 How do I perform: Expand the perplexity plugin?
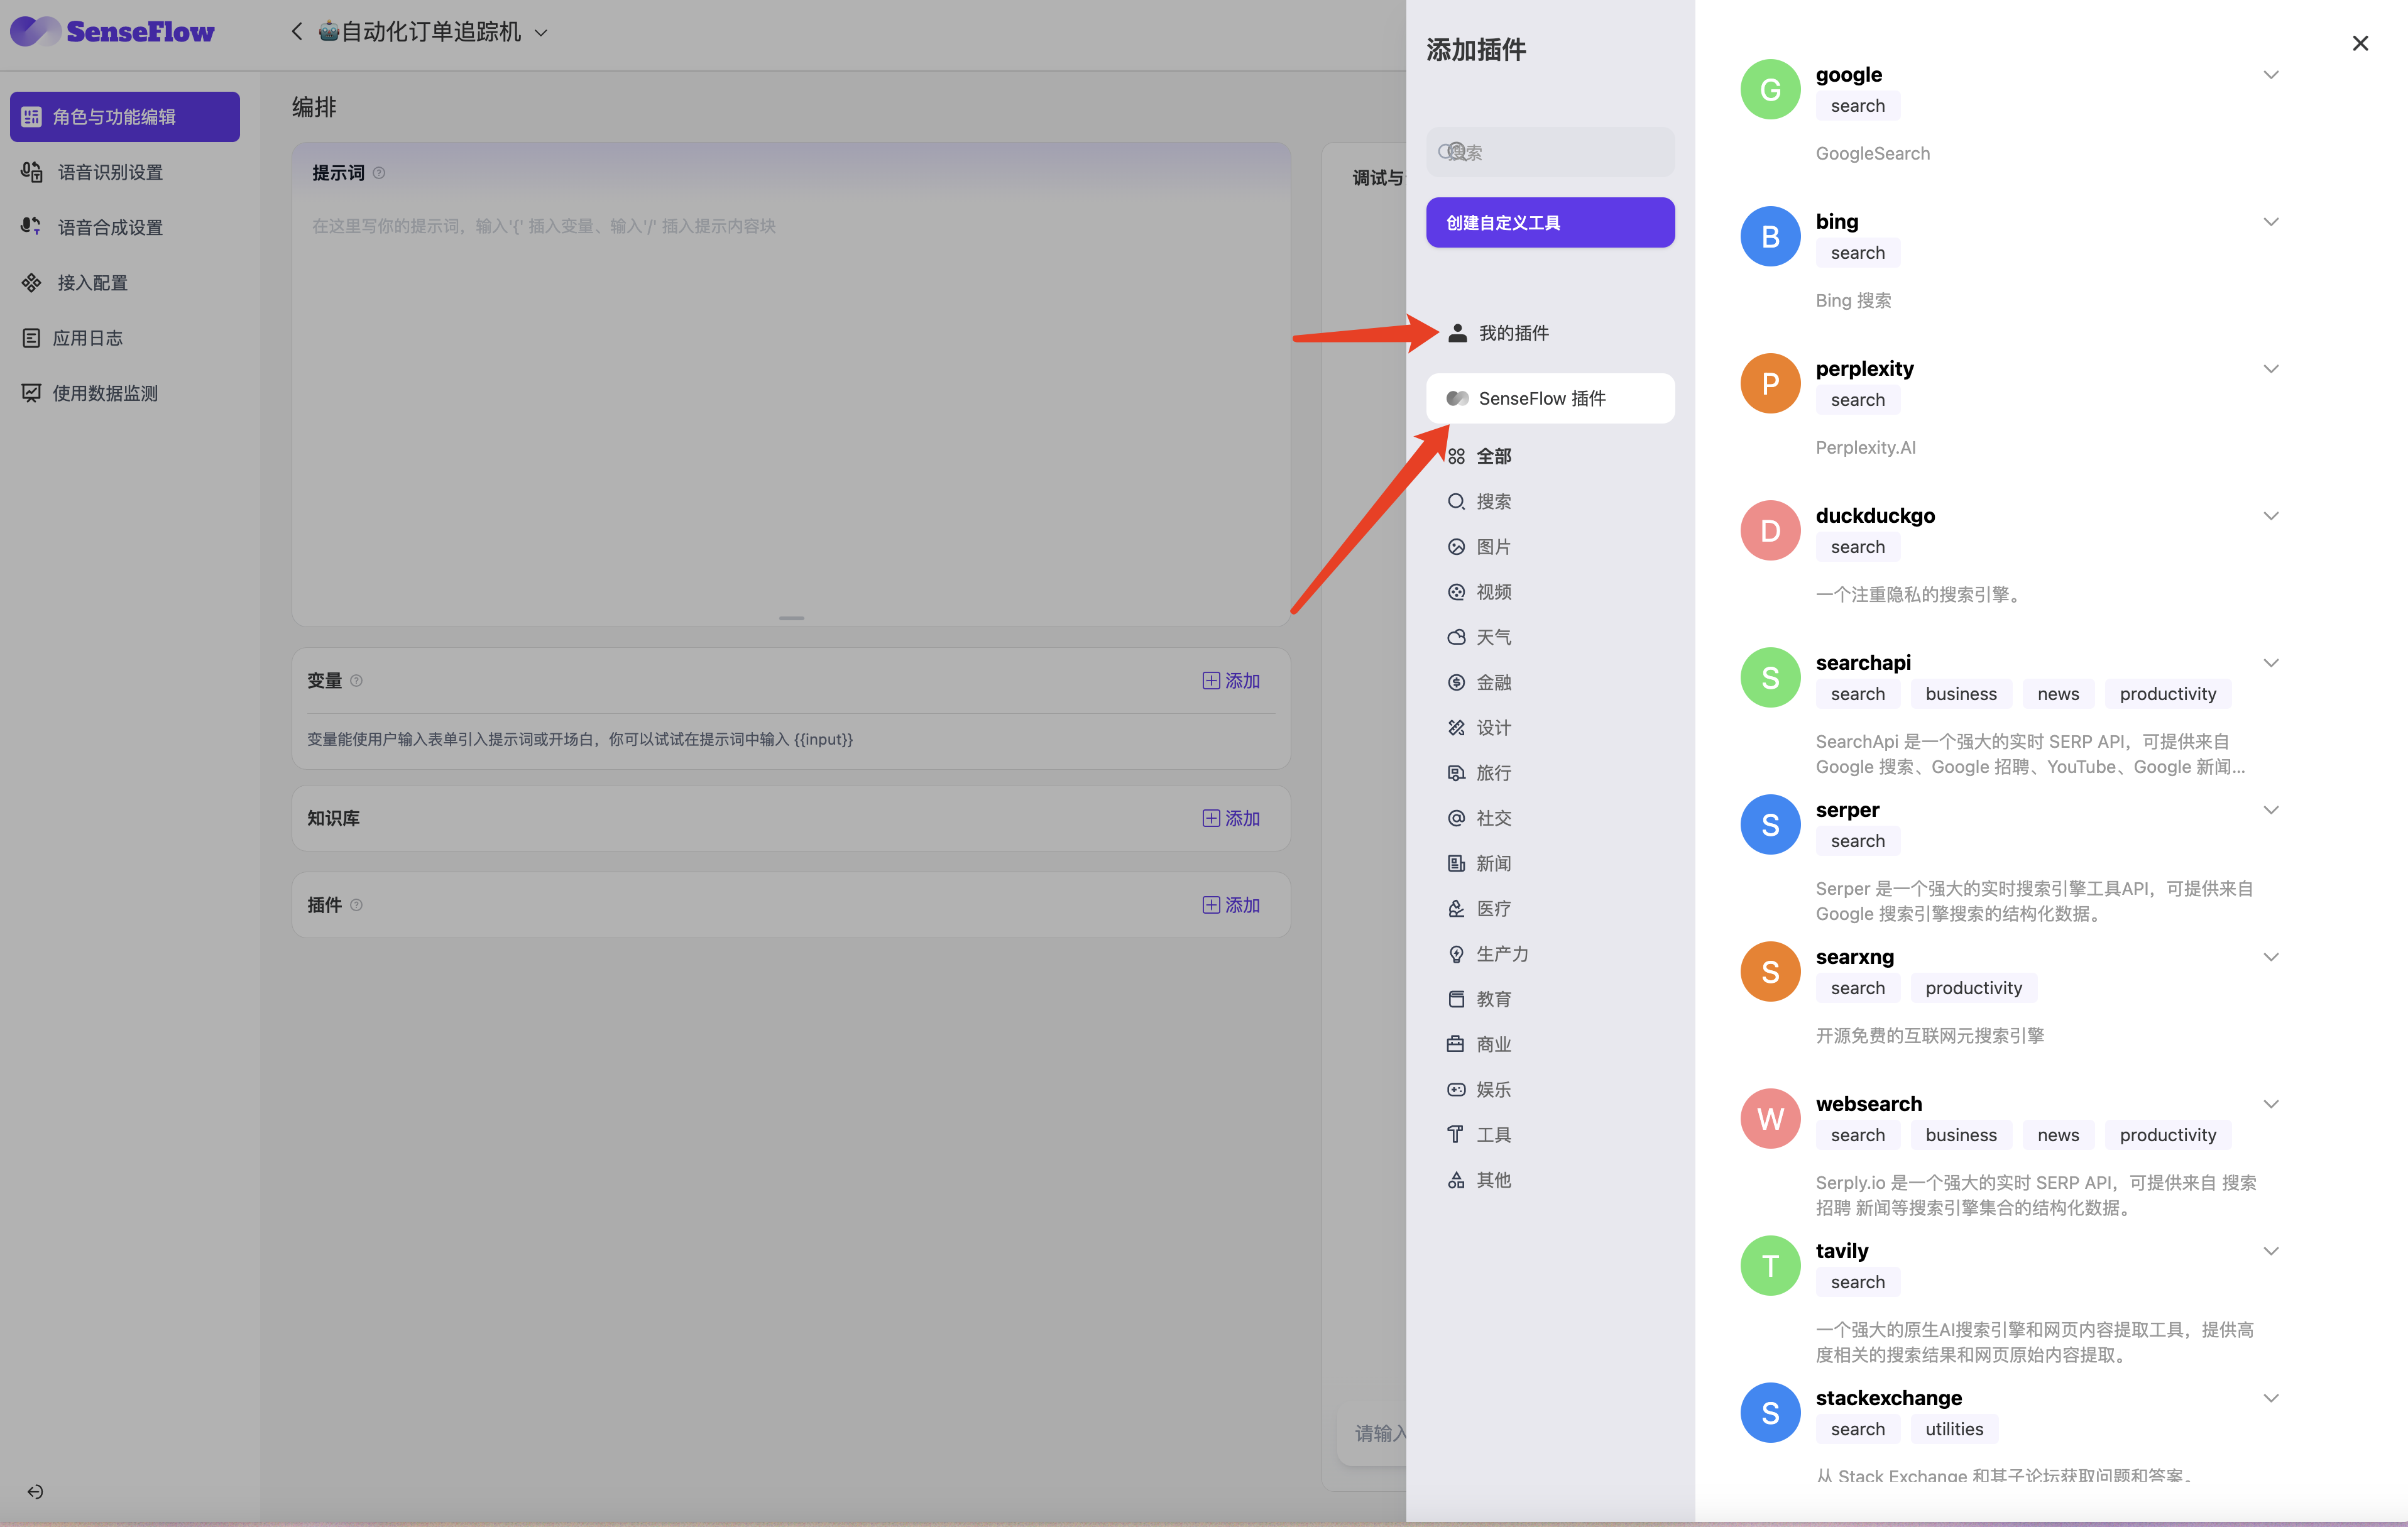[2271, 369]
